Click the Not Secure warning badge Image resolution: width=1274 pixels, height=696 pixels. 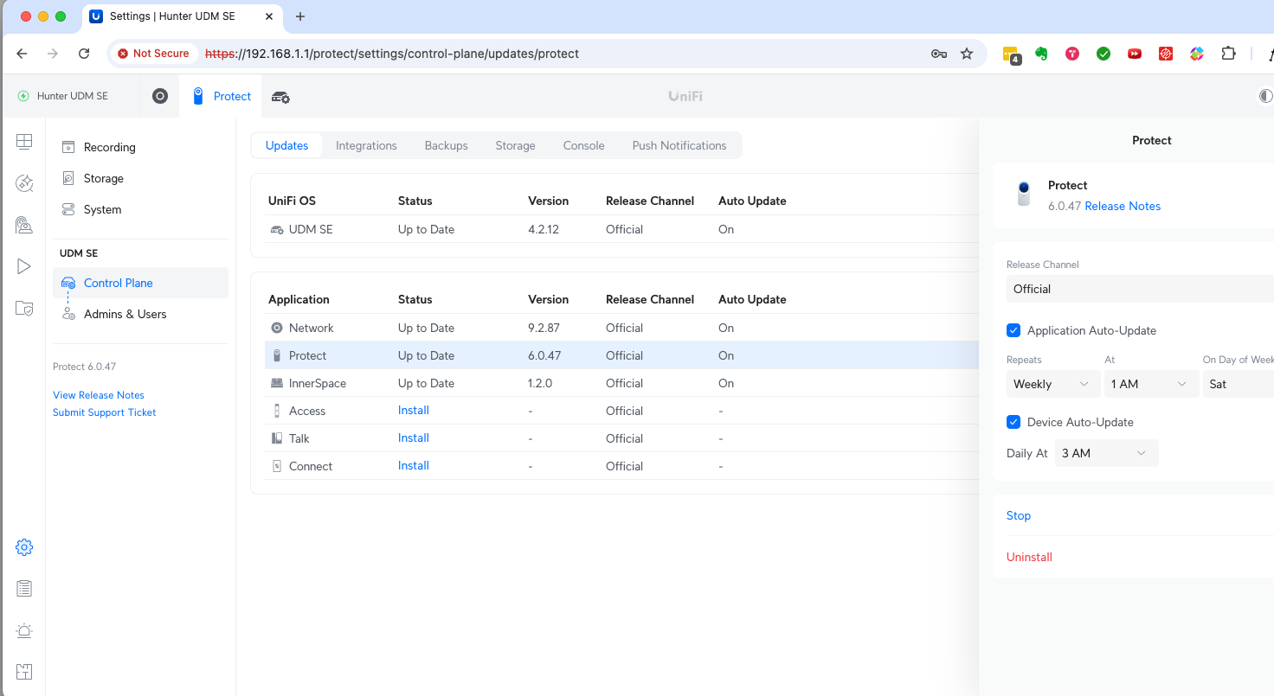pos(153,54)
